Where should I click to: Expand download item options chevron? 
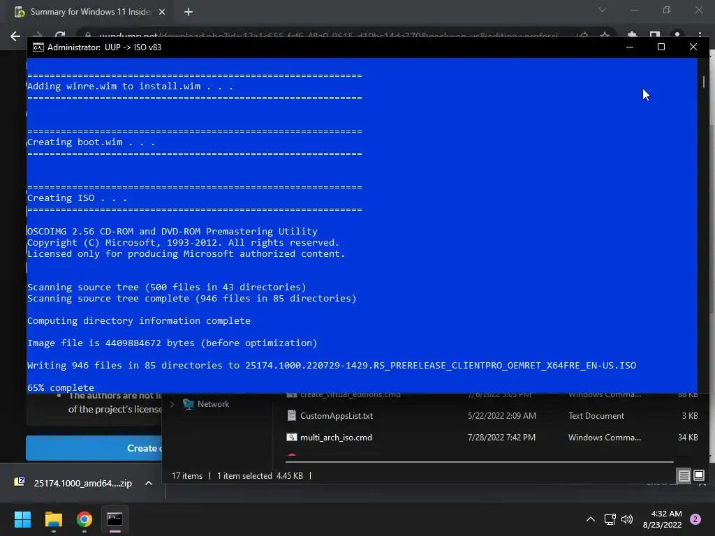point(149,483)
